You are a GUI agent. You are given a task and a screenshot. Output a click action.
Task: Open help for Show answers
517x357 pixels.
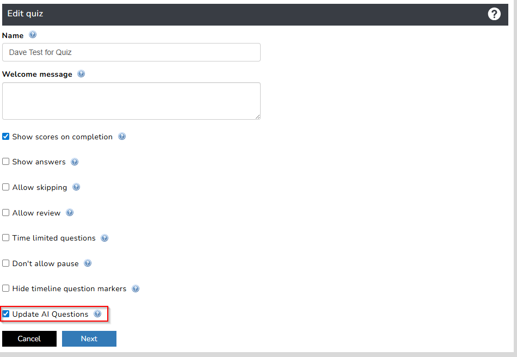coord(75,162)
